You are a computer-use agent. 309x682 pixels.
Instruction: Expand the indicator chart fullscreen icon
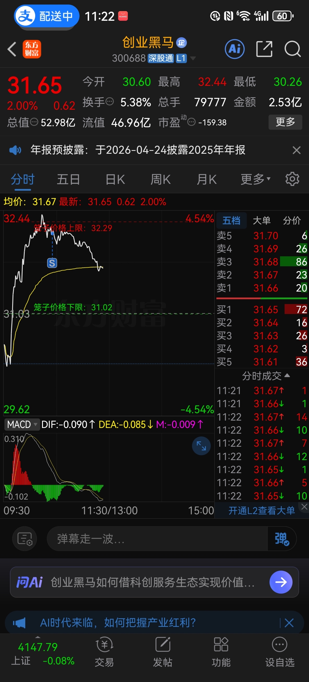tap(201, 446)
